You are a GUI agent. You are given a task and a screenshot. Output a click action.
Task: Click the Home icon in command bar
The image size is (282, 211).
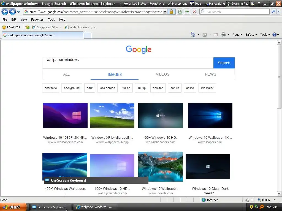tap(193, 35)
